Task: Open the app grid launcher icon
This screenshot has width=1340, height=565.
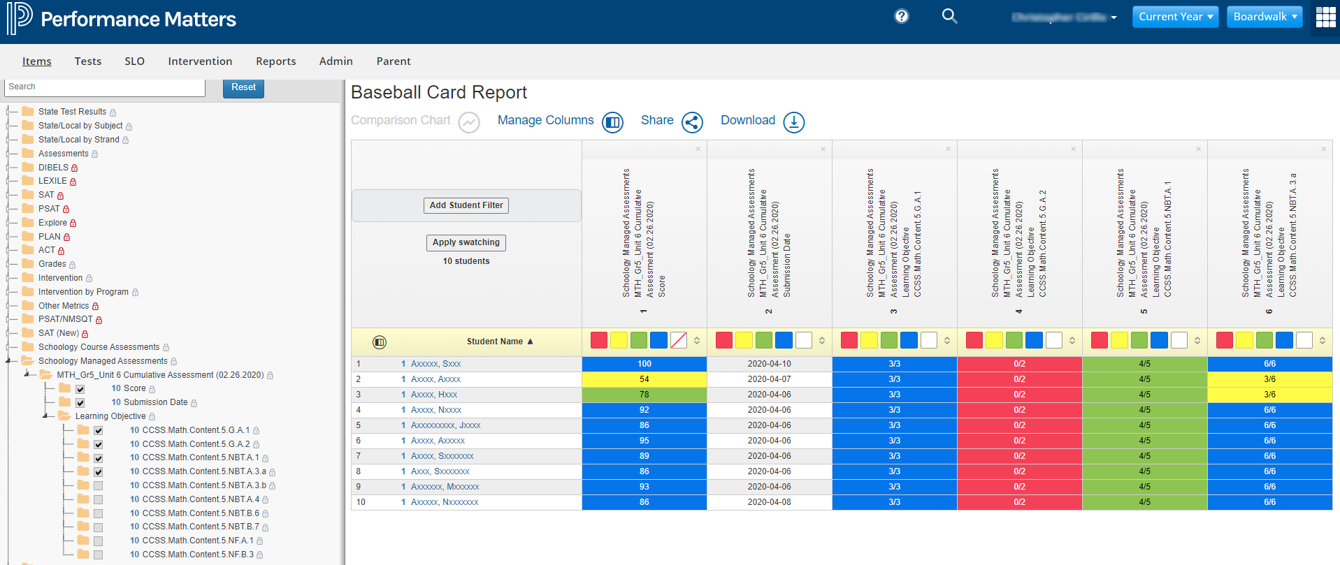Action: click(1325, 17)
